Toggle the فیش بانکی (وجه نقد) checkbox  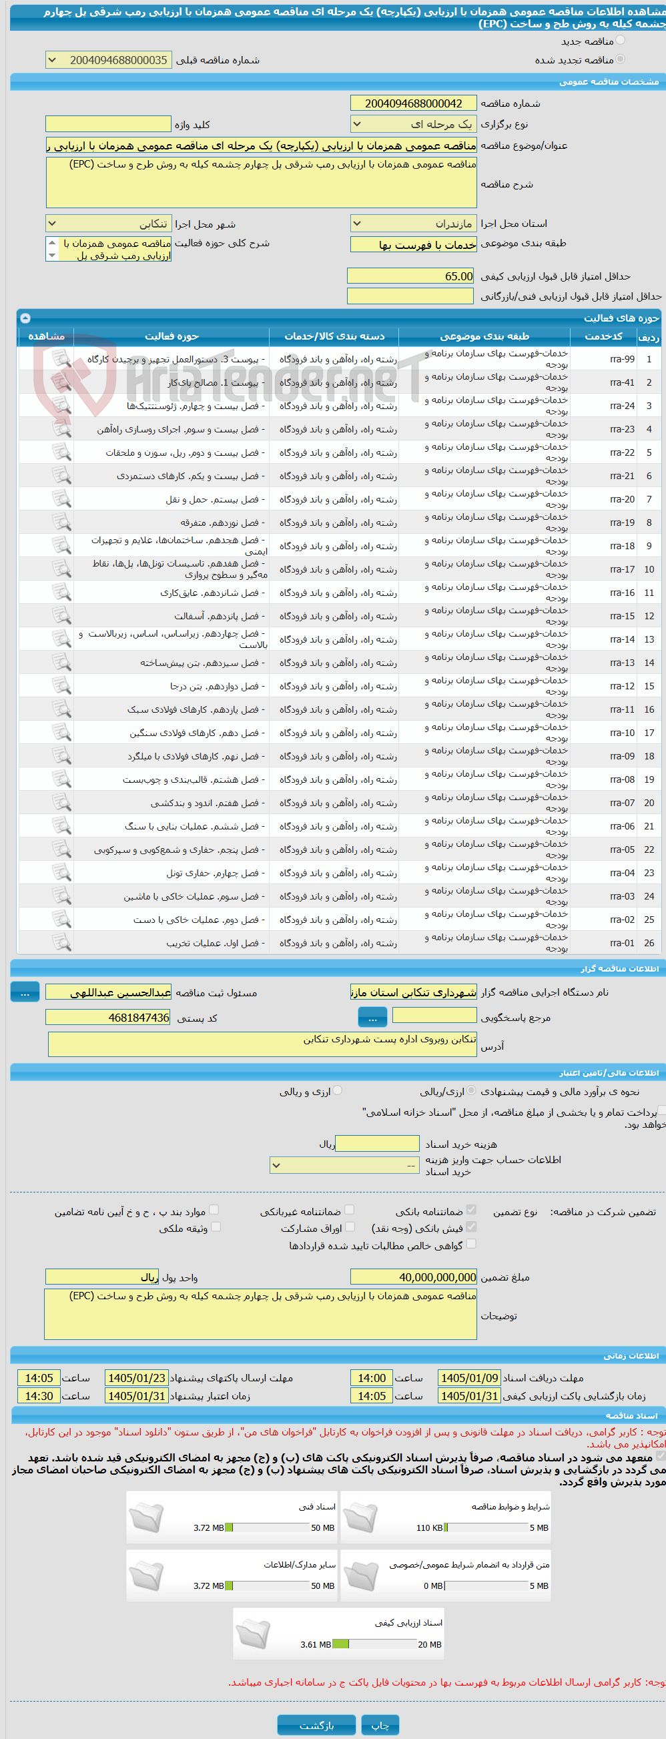(471, 1227)
